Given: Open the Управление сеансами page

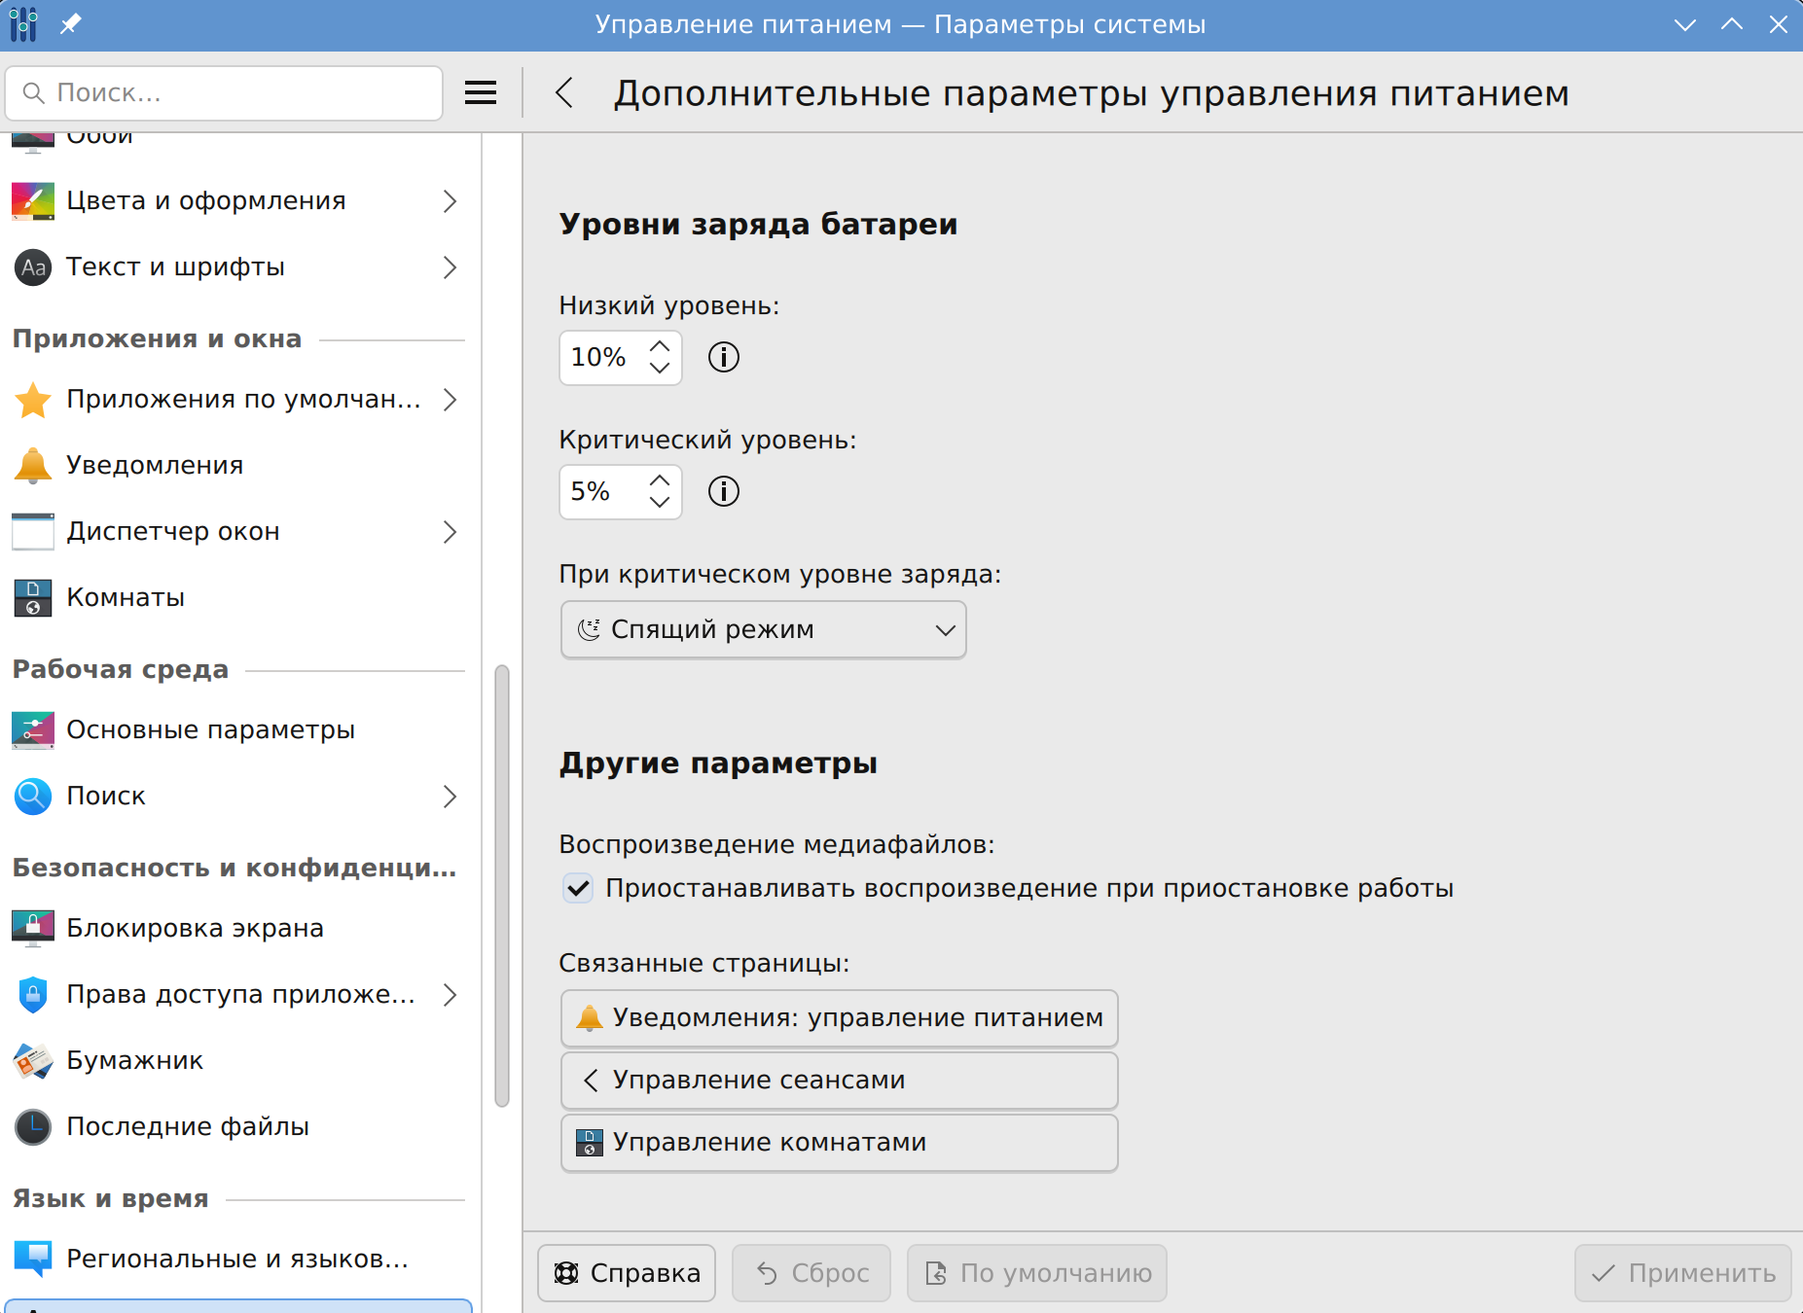Looking at the screenshot, I should point(840,1081).
